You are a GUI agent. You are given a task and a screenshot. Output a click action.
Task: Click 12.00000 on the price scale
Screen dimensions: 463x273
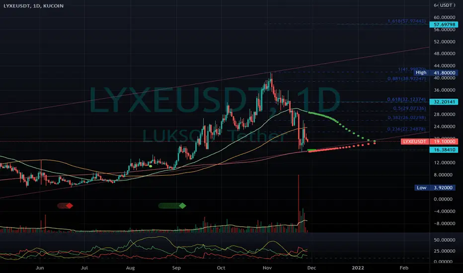[445, 163]
